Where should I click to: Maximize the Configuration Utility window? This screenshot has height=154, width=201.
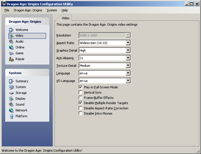click(x=191, y=4)
